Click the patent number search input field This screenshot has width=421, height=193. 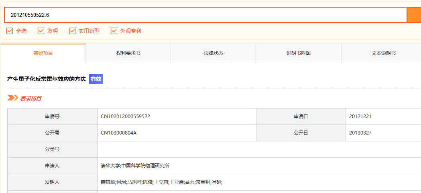205,15
